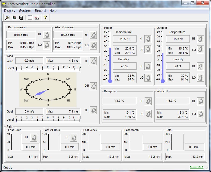211x172 pixels.
Task: Toggle Indoor Humidity LO alarm bell
Action: pyautogui.click(x=148, y=78)
